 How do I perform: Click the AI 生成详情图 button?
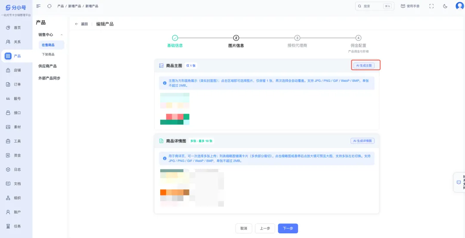[x=363, y=141]
